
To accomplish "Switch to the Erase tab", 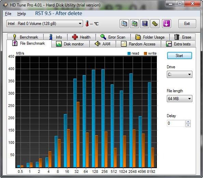I will pos(182,37).
